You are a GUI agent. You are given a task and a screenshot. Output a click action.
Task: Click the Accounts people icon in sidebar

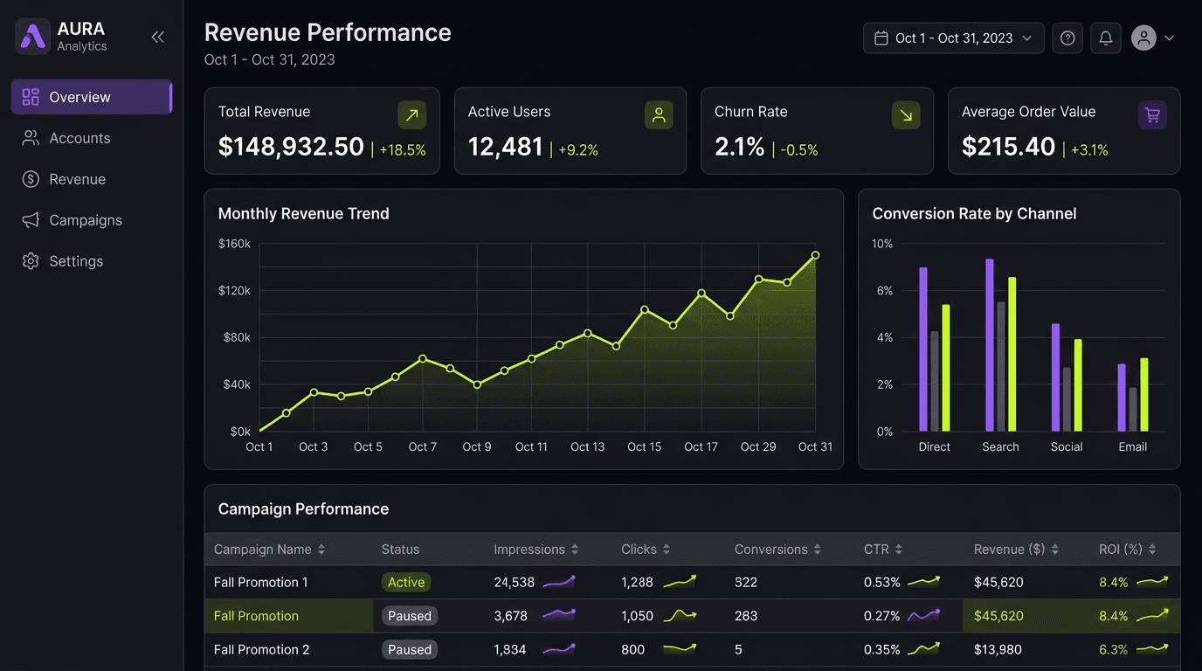[31, 138]
